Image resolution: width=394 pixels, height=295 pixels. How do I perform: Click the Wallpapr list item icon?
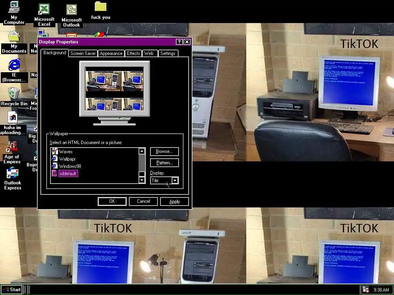tap(54, 159)
